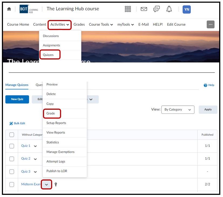Viewport: 223px width, 197px height.
Task: Open the Help link
Action: point(209,85)
